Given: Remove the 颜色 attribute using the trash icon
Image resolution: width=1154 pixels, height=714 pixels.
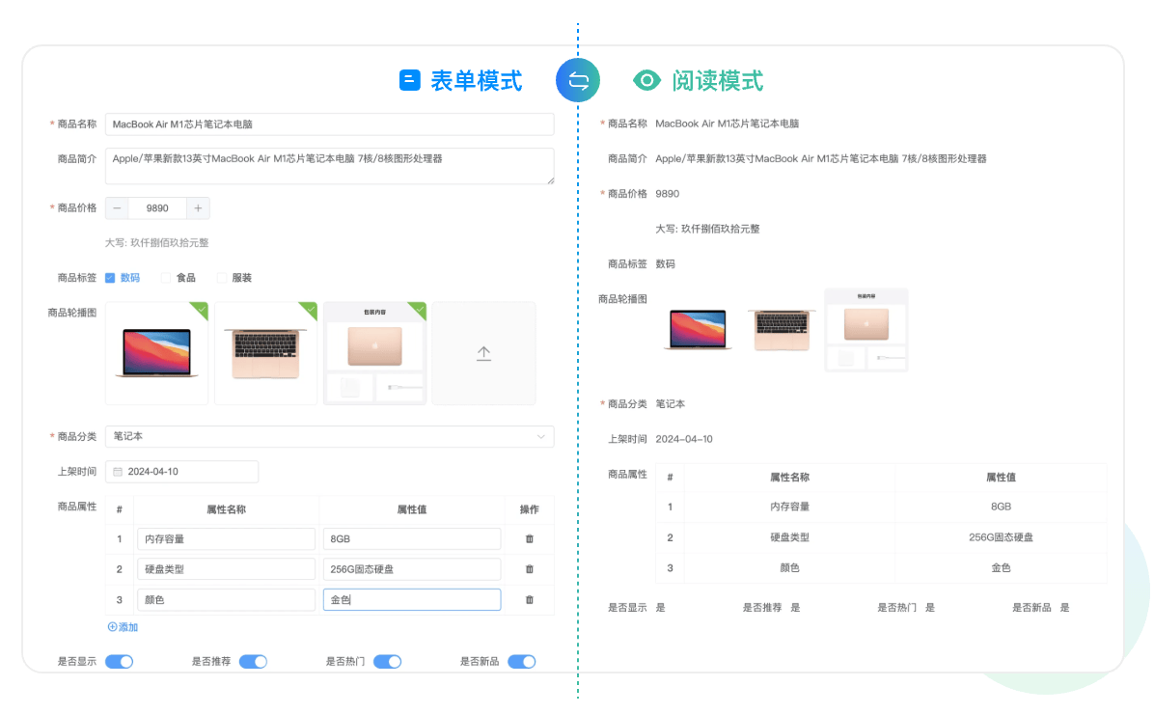Looking at the screenshot, I should (530, 599).
